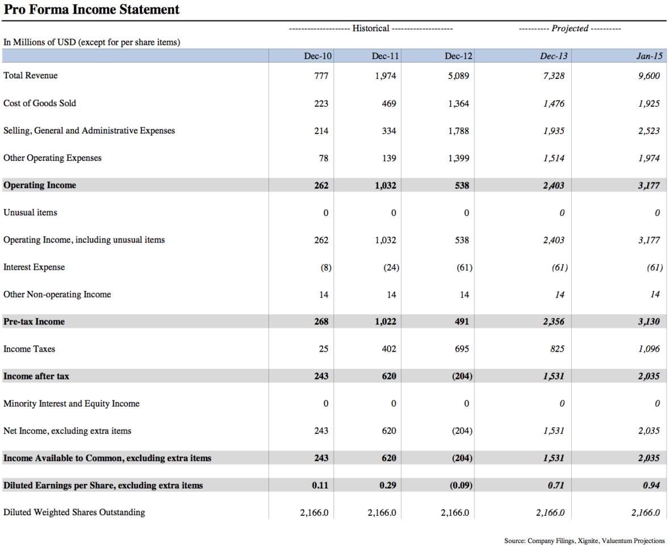
Task: Click Diluted EPS value 0.11
Action: 320,486
